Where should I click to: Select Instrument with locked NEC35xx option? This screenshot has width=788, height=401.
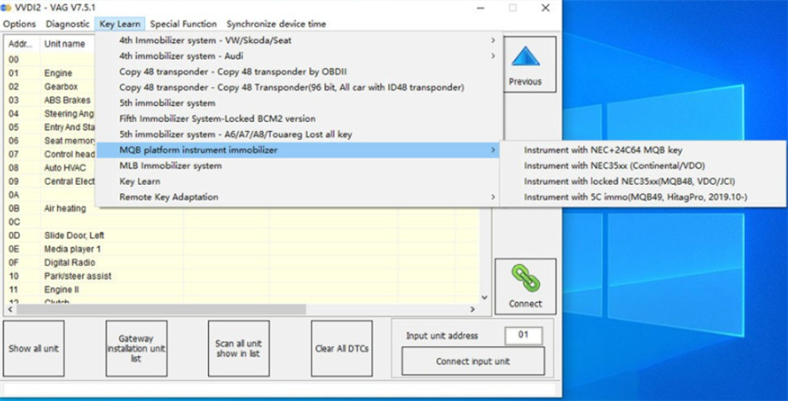pyautogui.click(x=630, y=181)
